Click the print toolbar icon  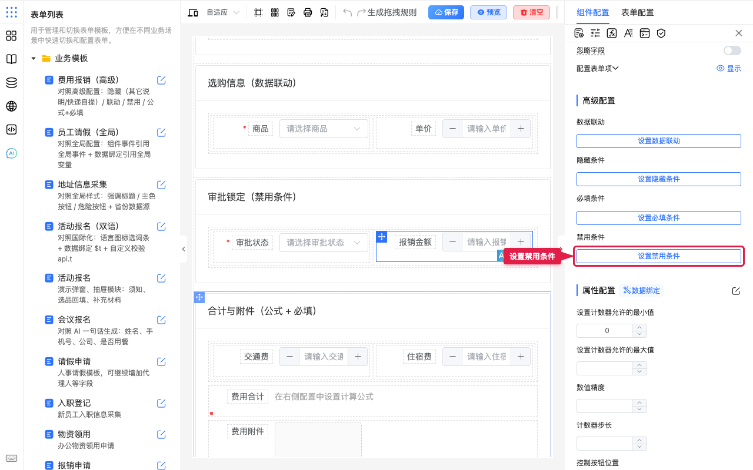308,12
